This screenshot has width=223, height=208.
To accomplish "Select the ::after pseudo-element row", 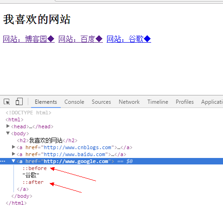I will tap(33, 182).
